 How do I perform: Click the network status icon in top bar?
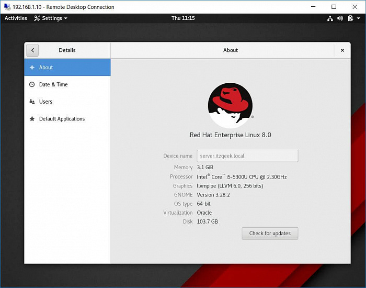[330, 18]
